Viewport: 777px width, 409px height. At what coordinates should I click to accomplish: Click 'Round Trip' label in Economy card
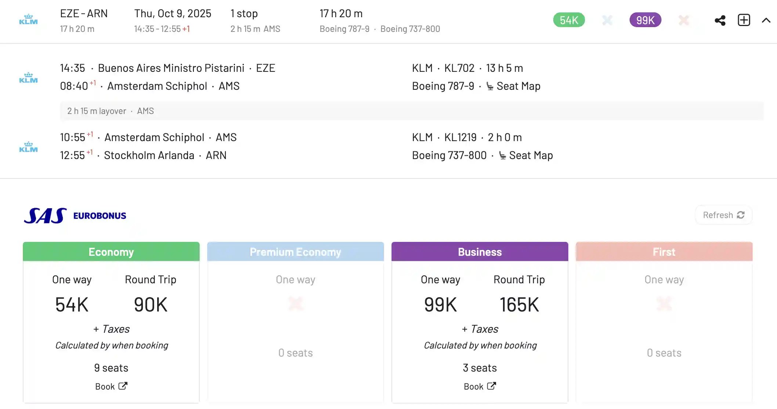coord(151,280)
